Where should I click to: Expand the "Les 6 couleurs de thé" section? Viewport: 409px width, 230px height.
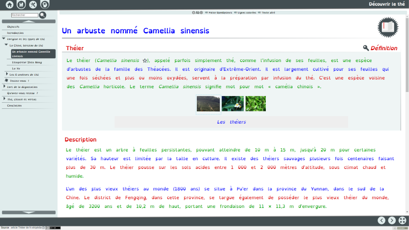tap(7, 74)
